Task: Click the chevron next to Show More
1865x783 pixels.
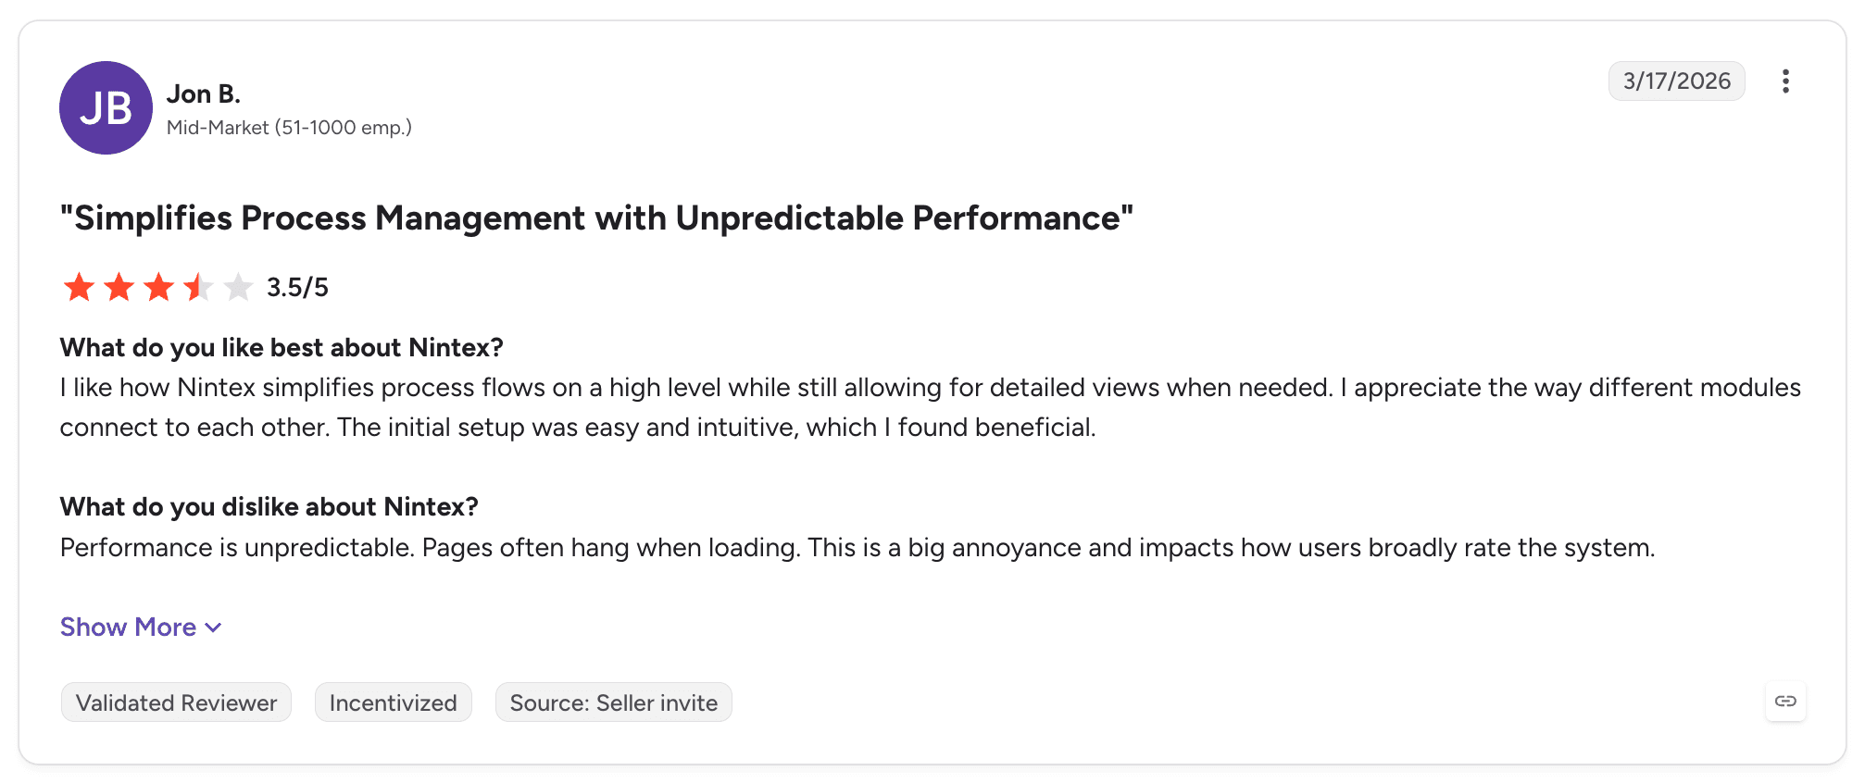Action: (x=213, y=628)
